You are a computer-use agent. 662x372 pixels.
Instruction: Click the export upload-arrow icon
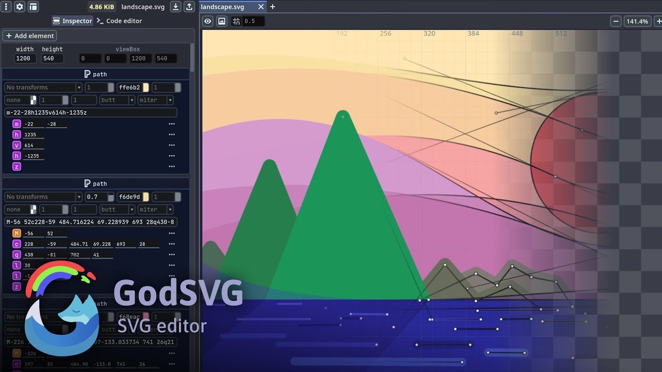(189, 7)
